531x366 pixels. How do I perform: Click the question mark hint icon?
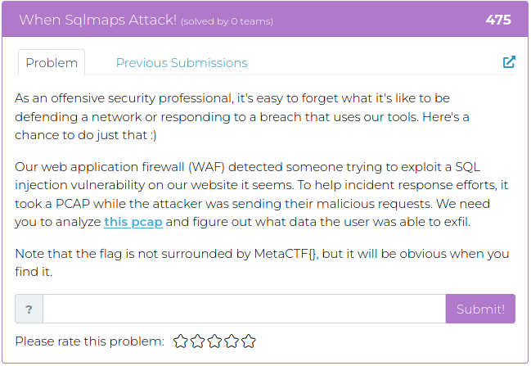coord(29,309)
